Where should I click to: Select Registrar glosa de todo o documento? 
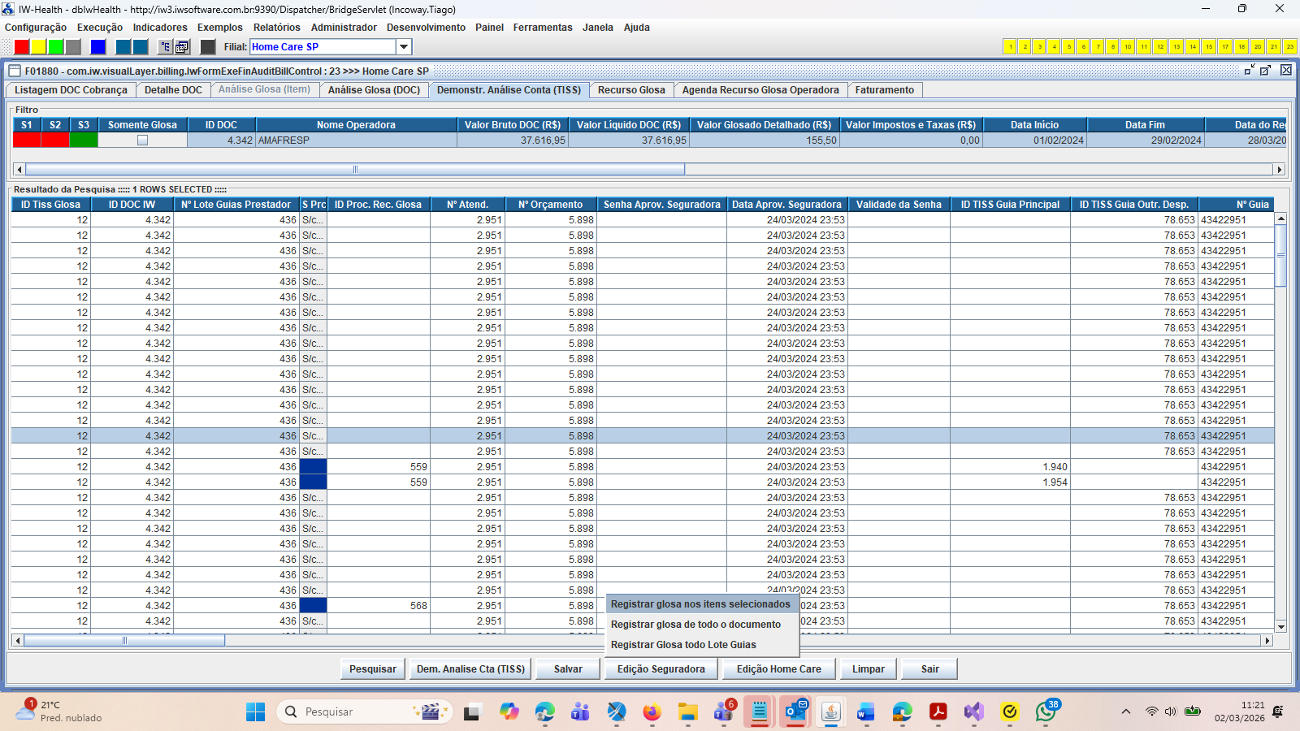[x=695, y=625]
